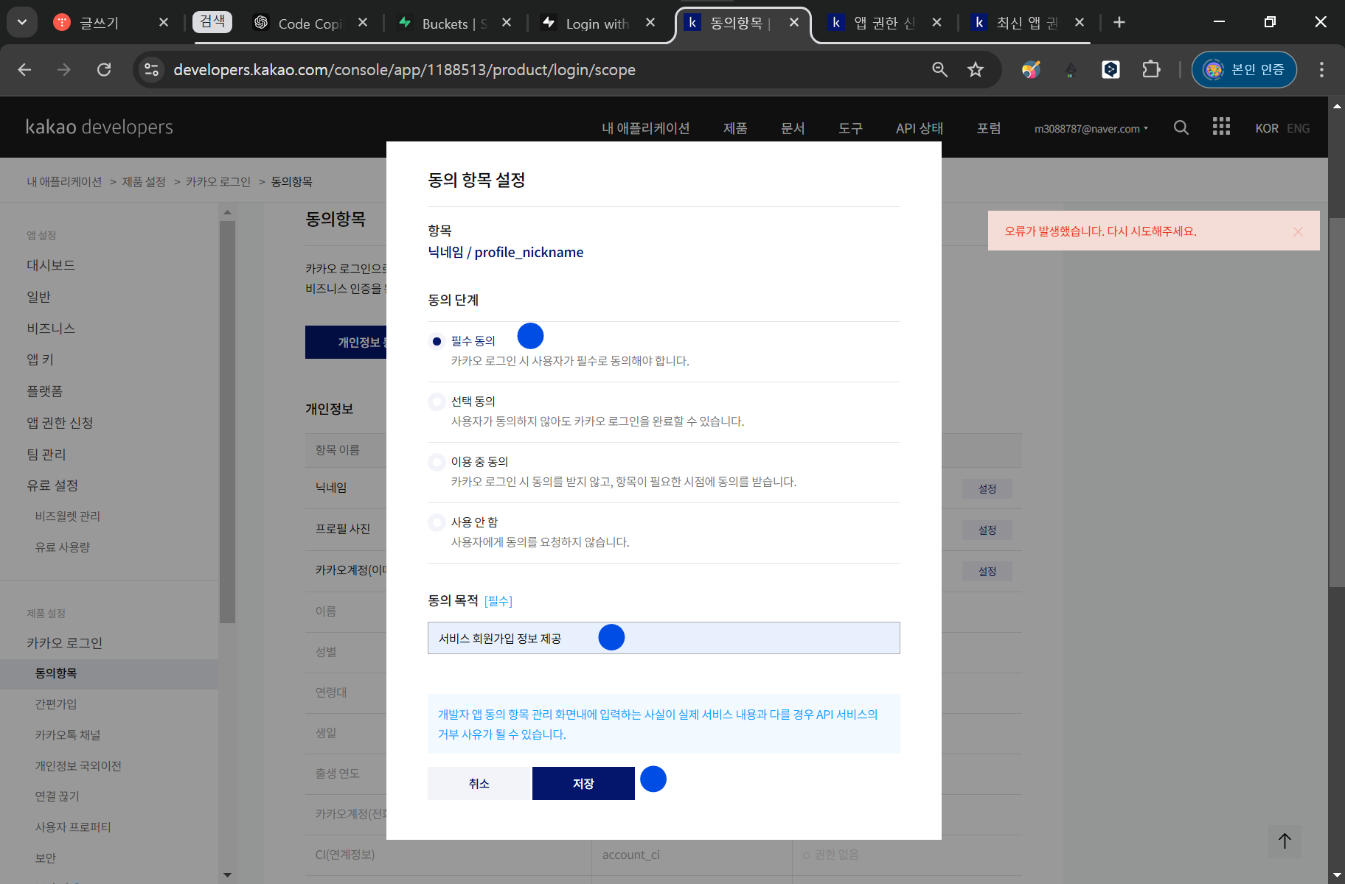Open 간편가입 in the sidebar

click(56, 704)
